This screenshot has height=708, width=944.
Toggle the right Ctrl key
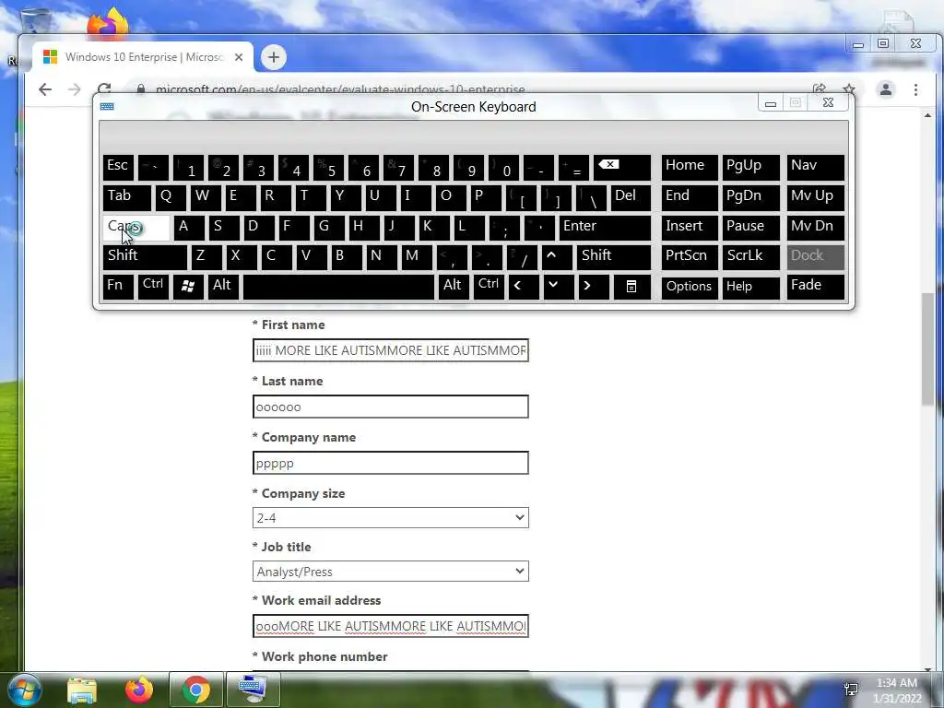pos(489,287)
